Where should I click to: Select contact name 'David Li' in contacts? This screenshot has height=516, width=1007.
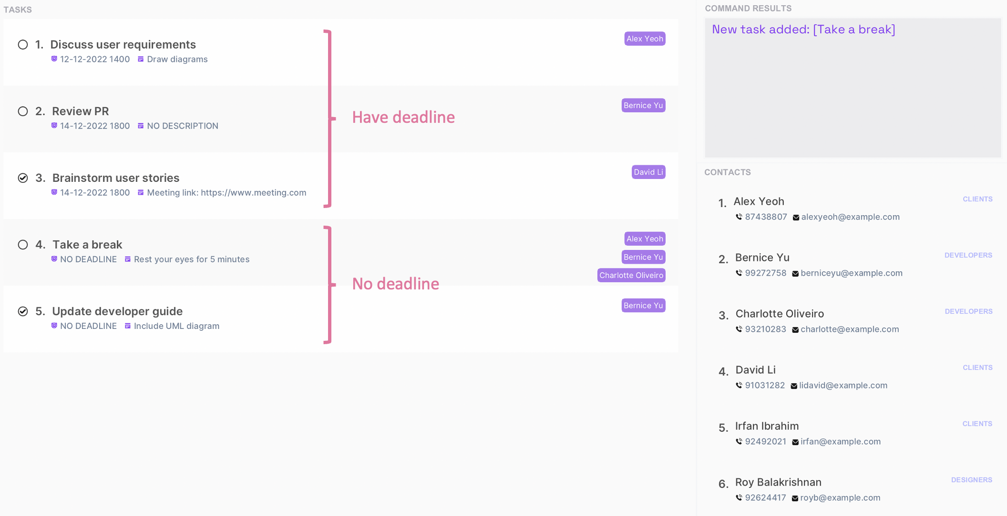[755, 370]
